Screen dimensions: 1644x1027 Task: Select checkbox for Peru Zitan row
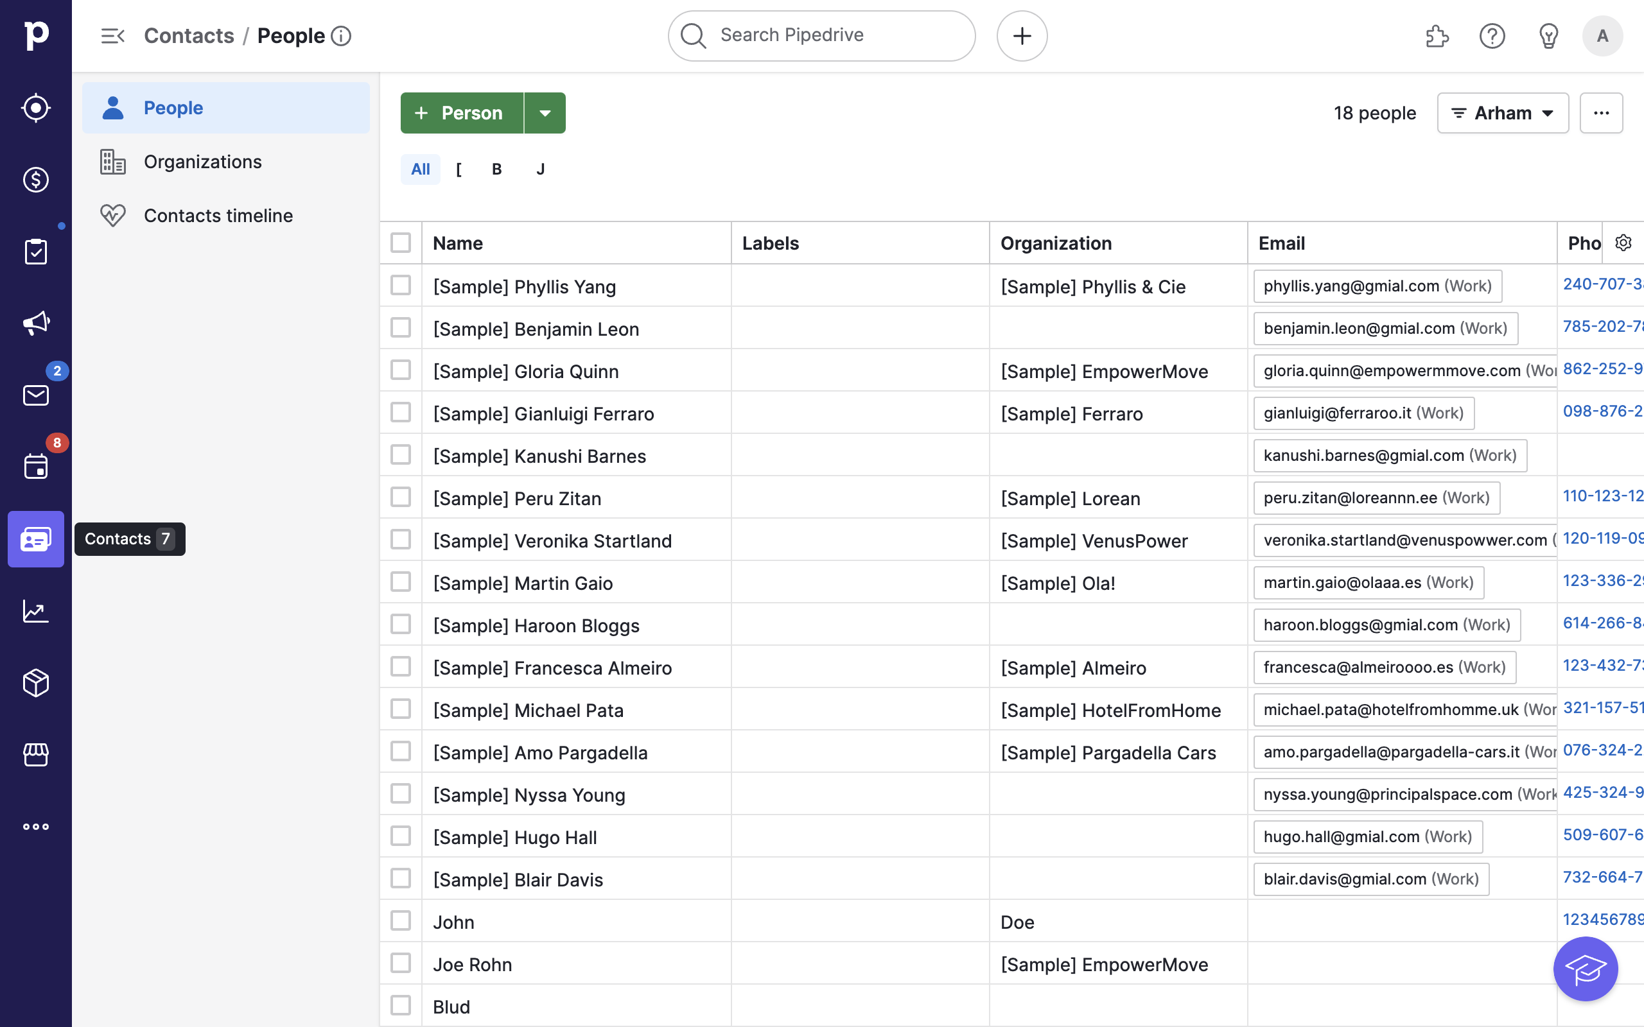pos(401,497)
